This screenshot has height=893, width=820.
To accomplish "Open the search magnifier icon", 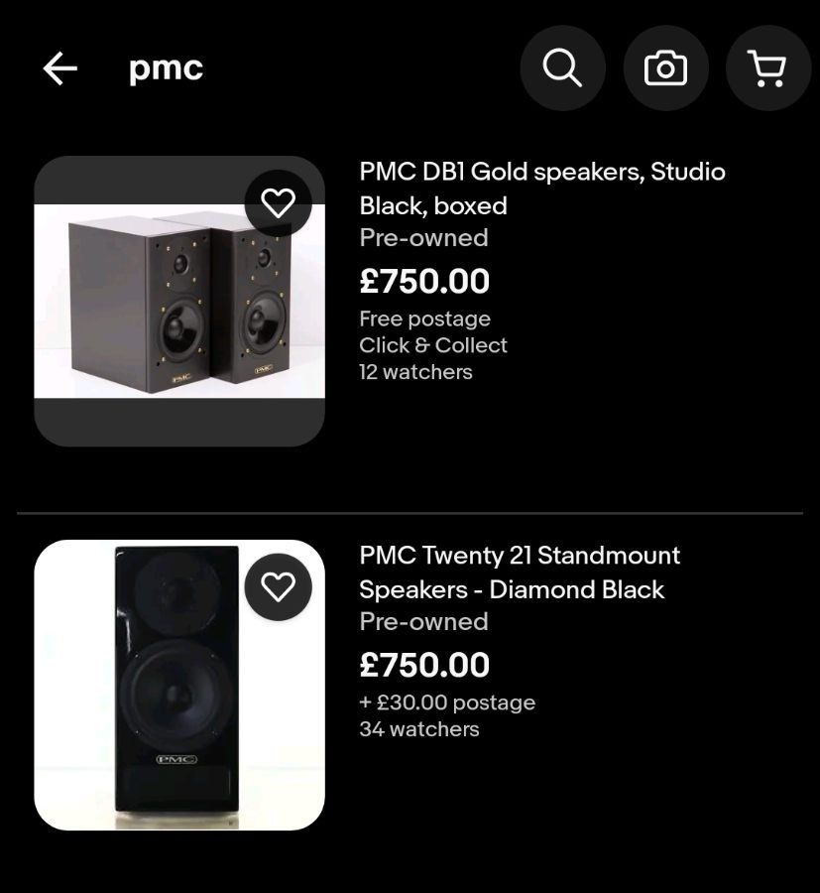I will pos(562,67).
